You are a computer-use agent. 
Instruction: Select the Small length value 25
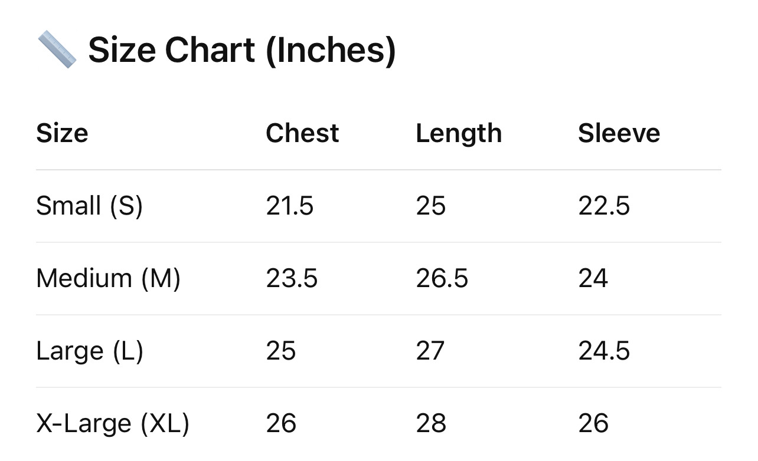pos(430,206)
